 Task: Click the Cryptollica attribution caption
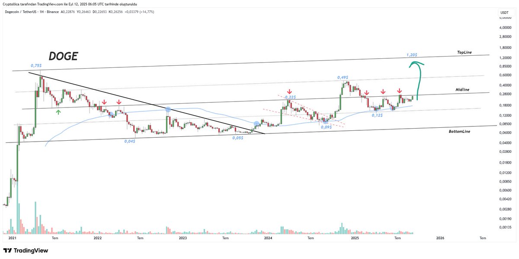[x=70, y=4]
